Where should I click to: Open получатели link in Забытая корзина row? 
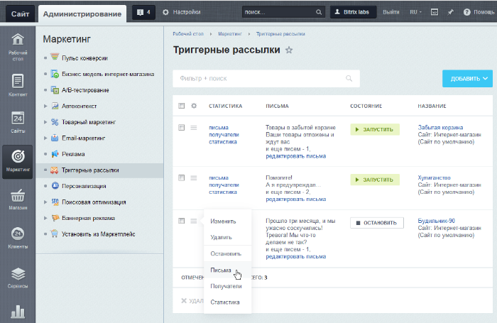coord(224,135)
